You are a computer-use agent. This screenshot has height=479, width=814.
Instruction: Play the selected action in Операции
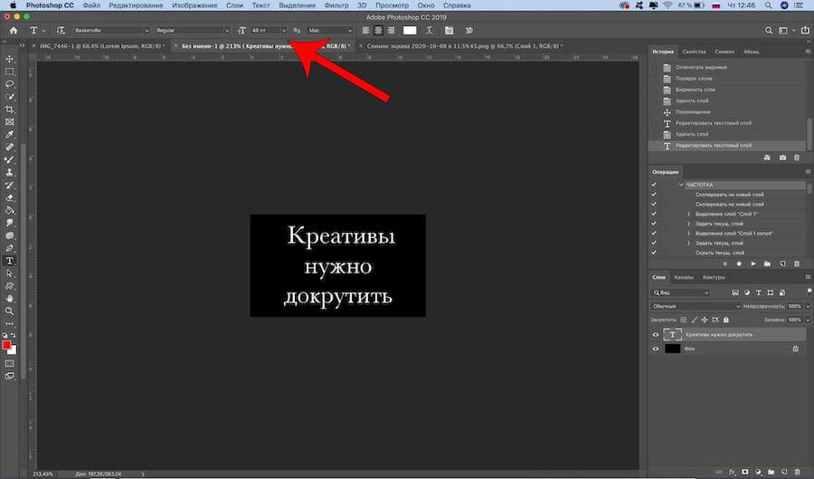(x=752, y=263)
